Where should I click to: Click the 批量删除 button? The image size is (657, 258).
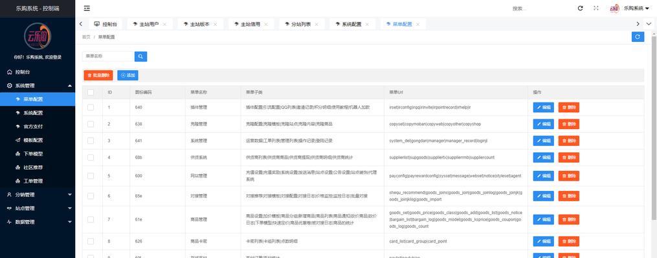click(98, 75)
